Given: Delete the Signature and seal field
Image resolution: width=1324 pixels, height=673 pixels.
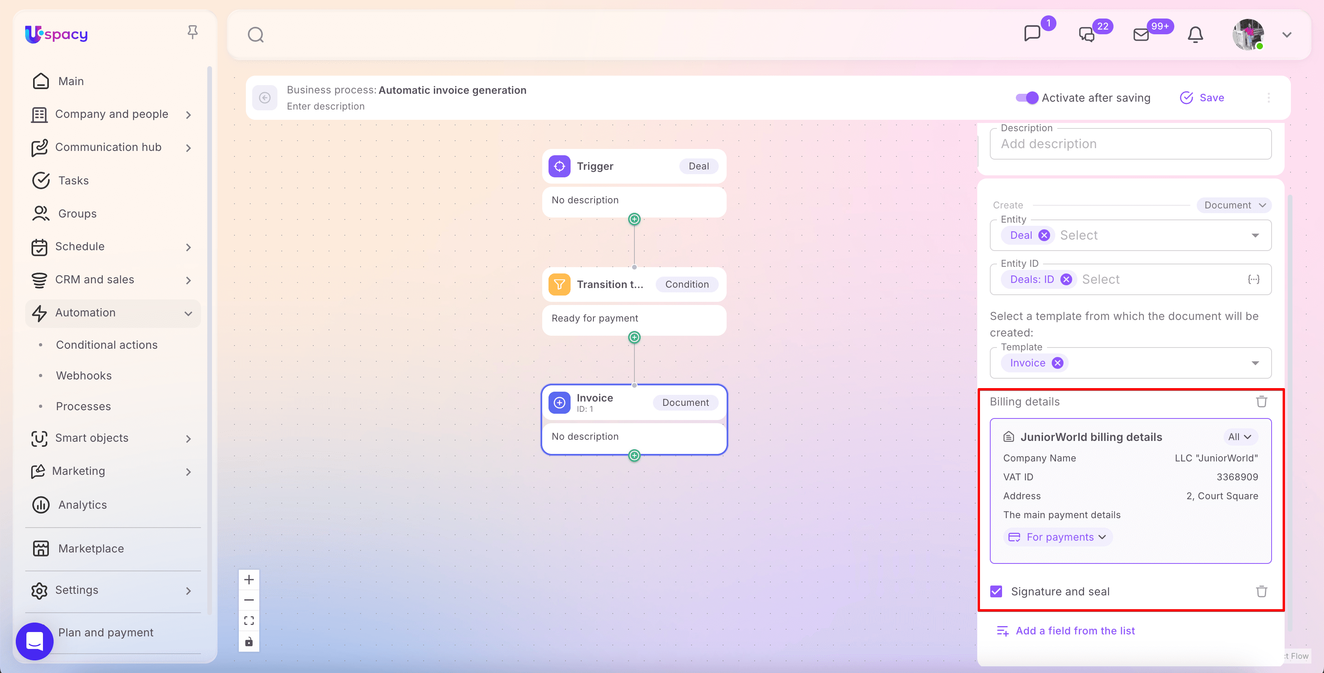Looking at the screenshot, I should tap(1262, 592).
